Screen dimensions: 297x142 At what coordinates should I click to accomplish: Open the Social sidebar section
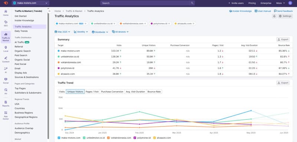pos(6,81)
